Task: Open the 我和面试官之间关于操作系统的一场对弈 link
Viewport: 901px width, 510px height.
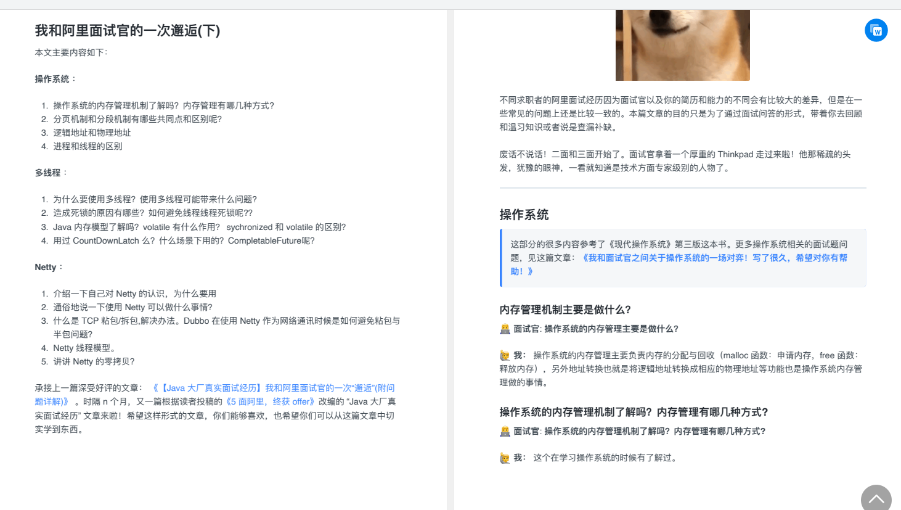Action: tap(679, 265)
